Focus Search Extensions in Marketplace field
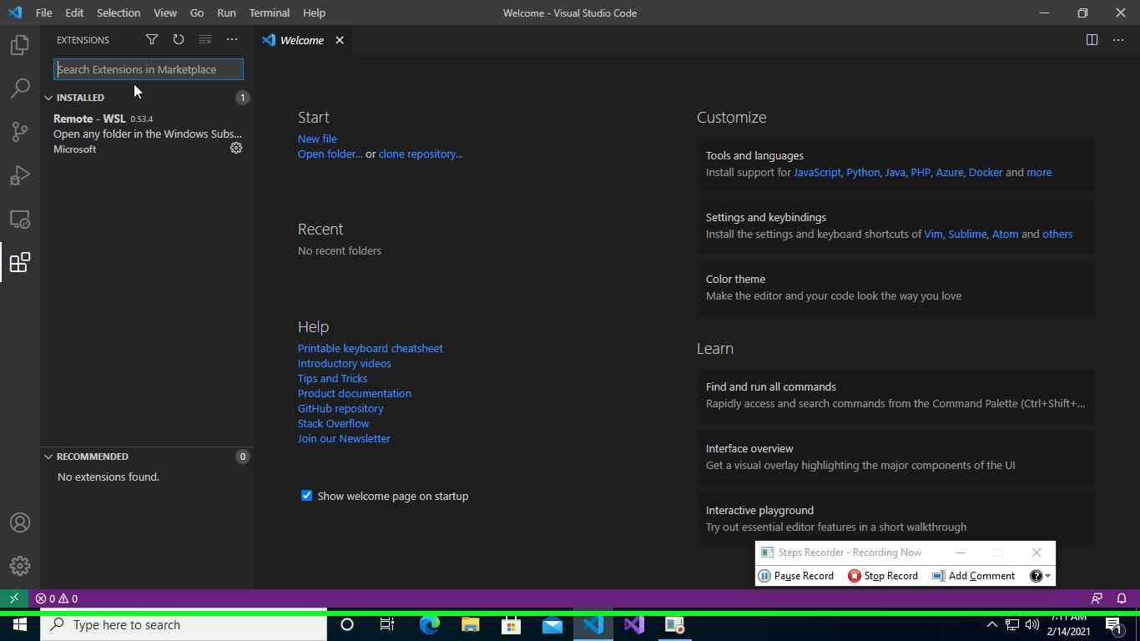 [x=149, y=69]
